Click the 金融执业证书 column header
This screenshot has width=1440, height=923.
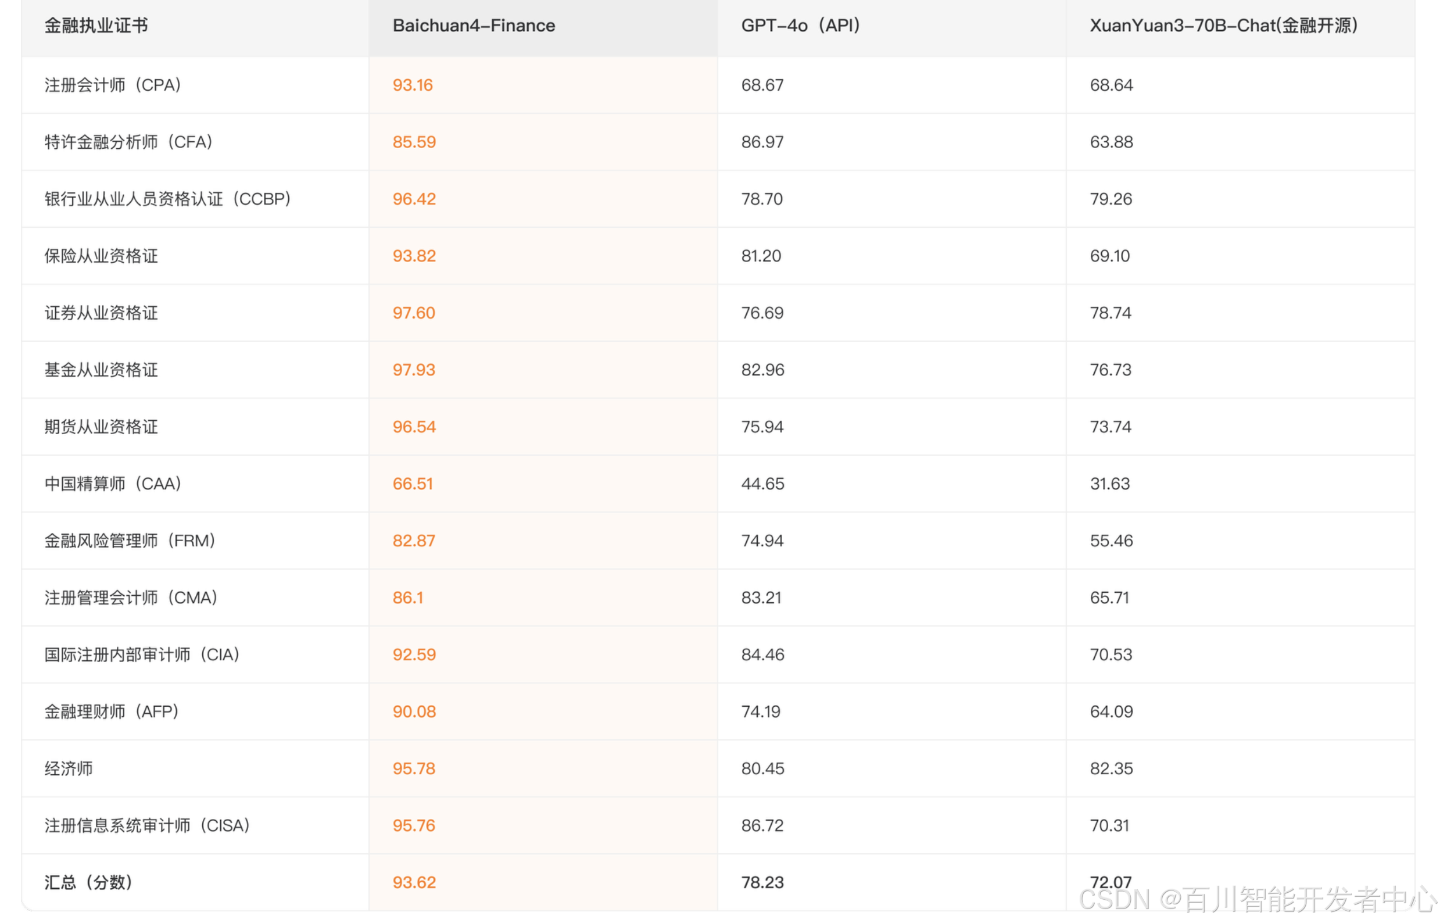tap(96, 26)
